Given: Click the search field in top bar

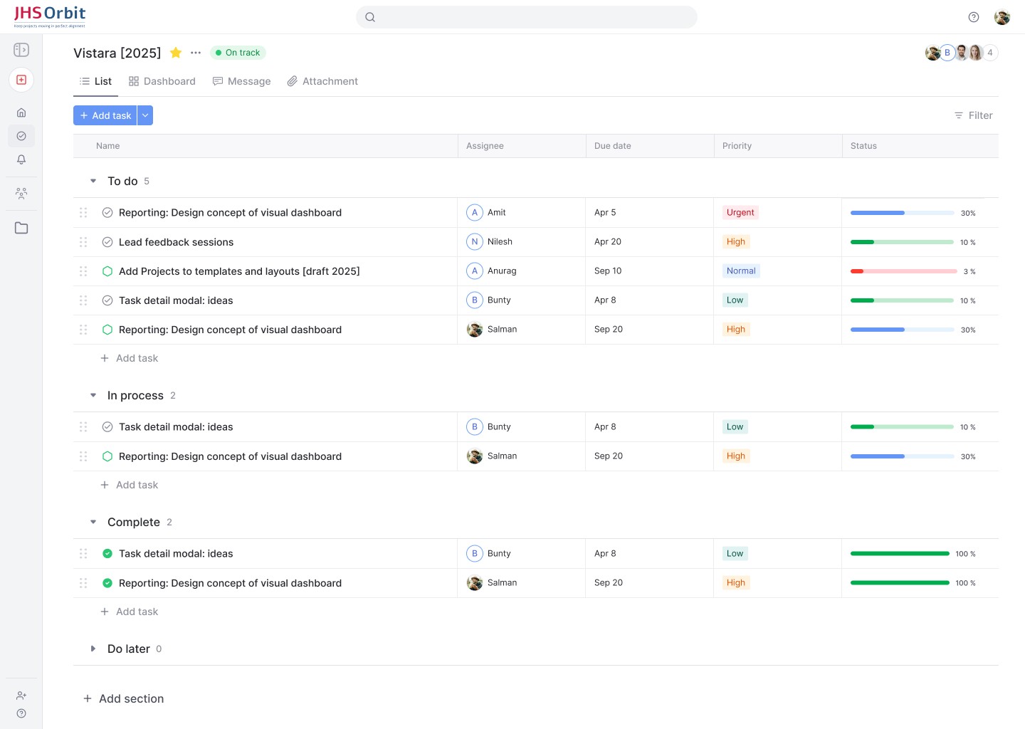Looking at the screenshot, I should click(527, 17).
